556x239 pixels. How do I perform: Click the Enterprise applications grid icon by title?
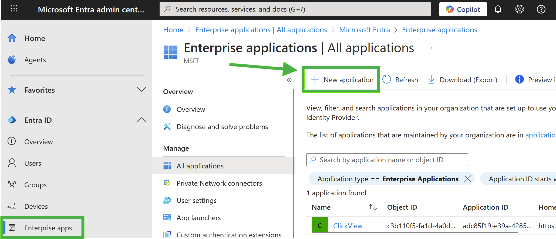click(x=171, y=52)
